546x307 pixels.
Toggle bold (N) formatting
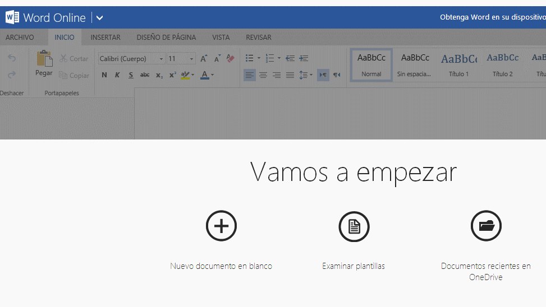coord(104,75)
